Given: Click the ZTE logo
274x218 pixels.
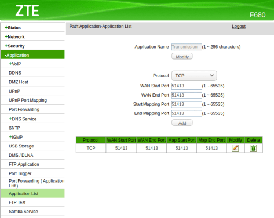Looking at the screenshot, I should [x=27, y=11].
